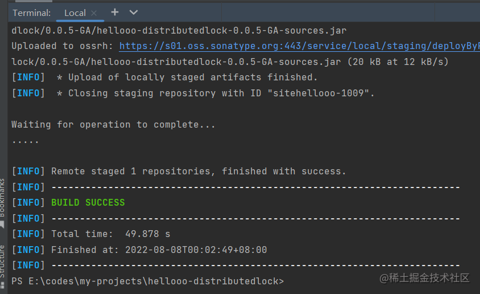Switch to the Local terminal tab
Screen dimensions: 480x294
click(x=75, y=13)
